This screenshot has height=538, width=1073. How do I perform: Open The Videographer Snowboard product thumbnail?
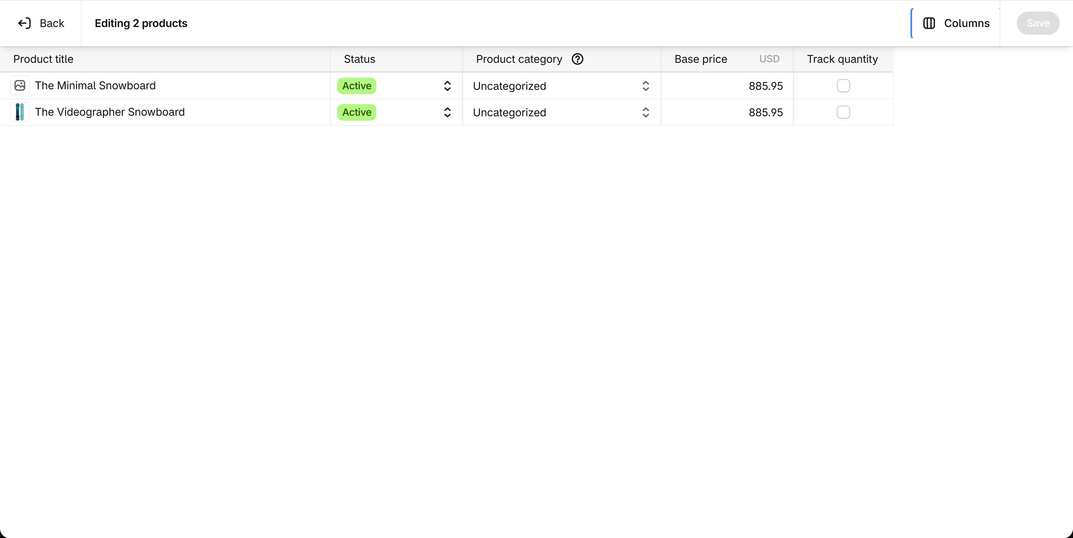19,112
